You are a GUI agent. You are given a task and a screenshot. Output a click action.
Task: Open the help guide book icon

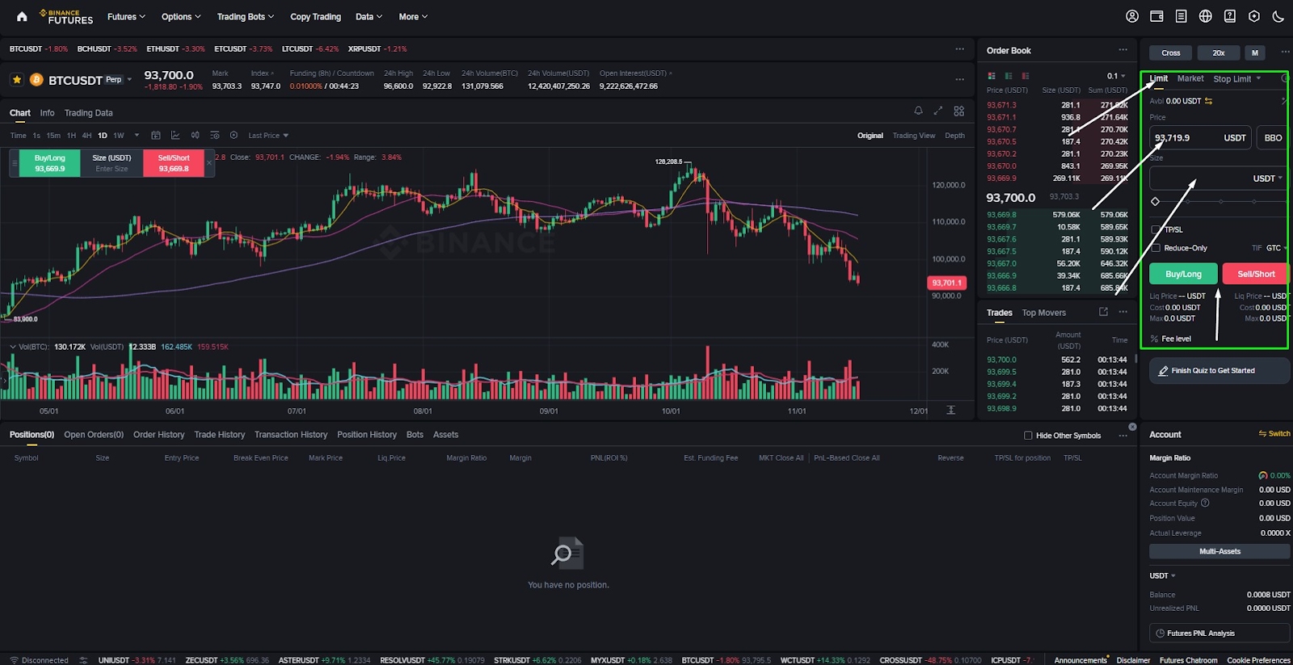[x=1229, y=16]
